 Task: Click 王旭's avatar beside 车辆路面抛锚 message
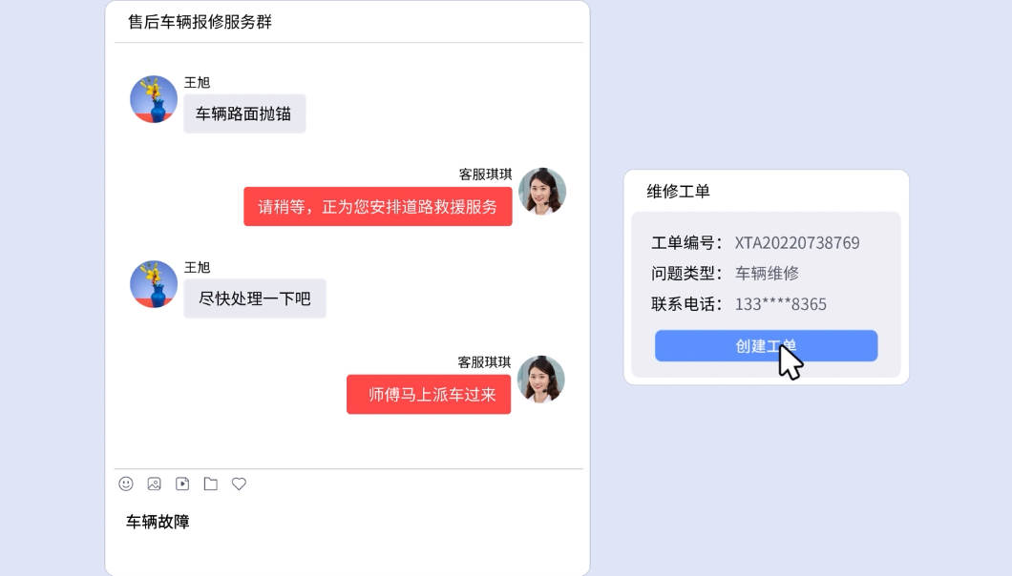[154, 99]
